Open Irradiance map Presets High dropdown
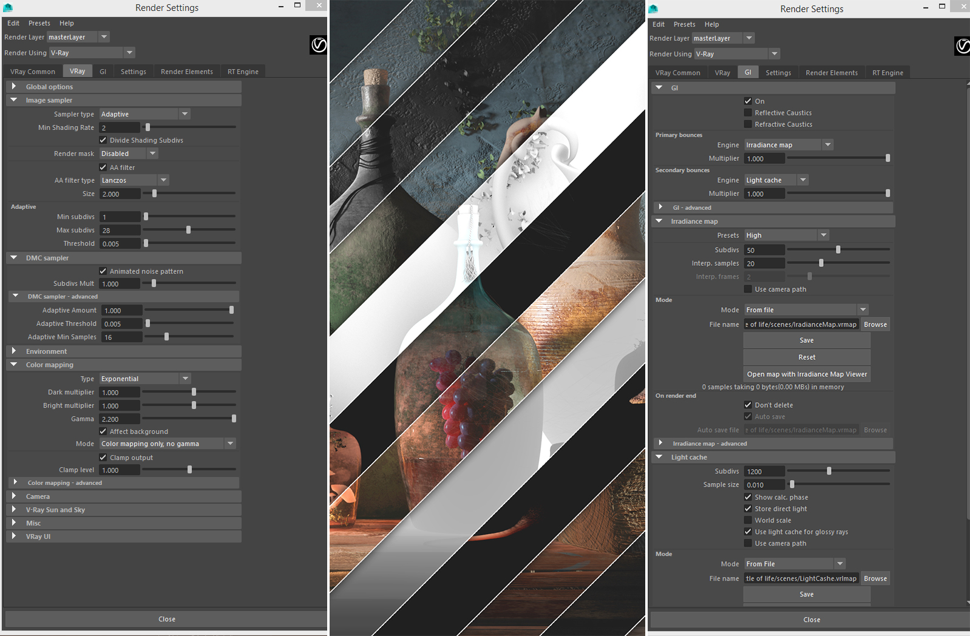970x636 pixels. [x=786, y=235]
